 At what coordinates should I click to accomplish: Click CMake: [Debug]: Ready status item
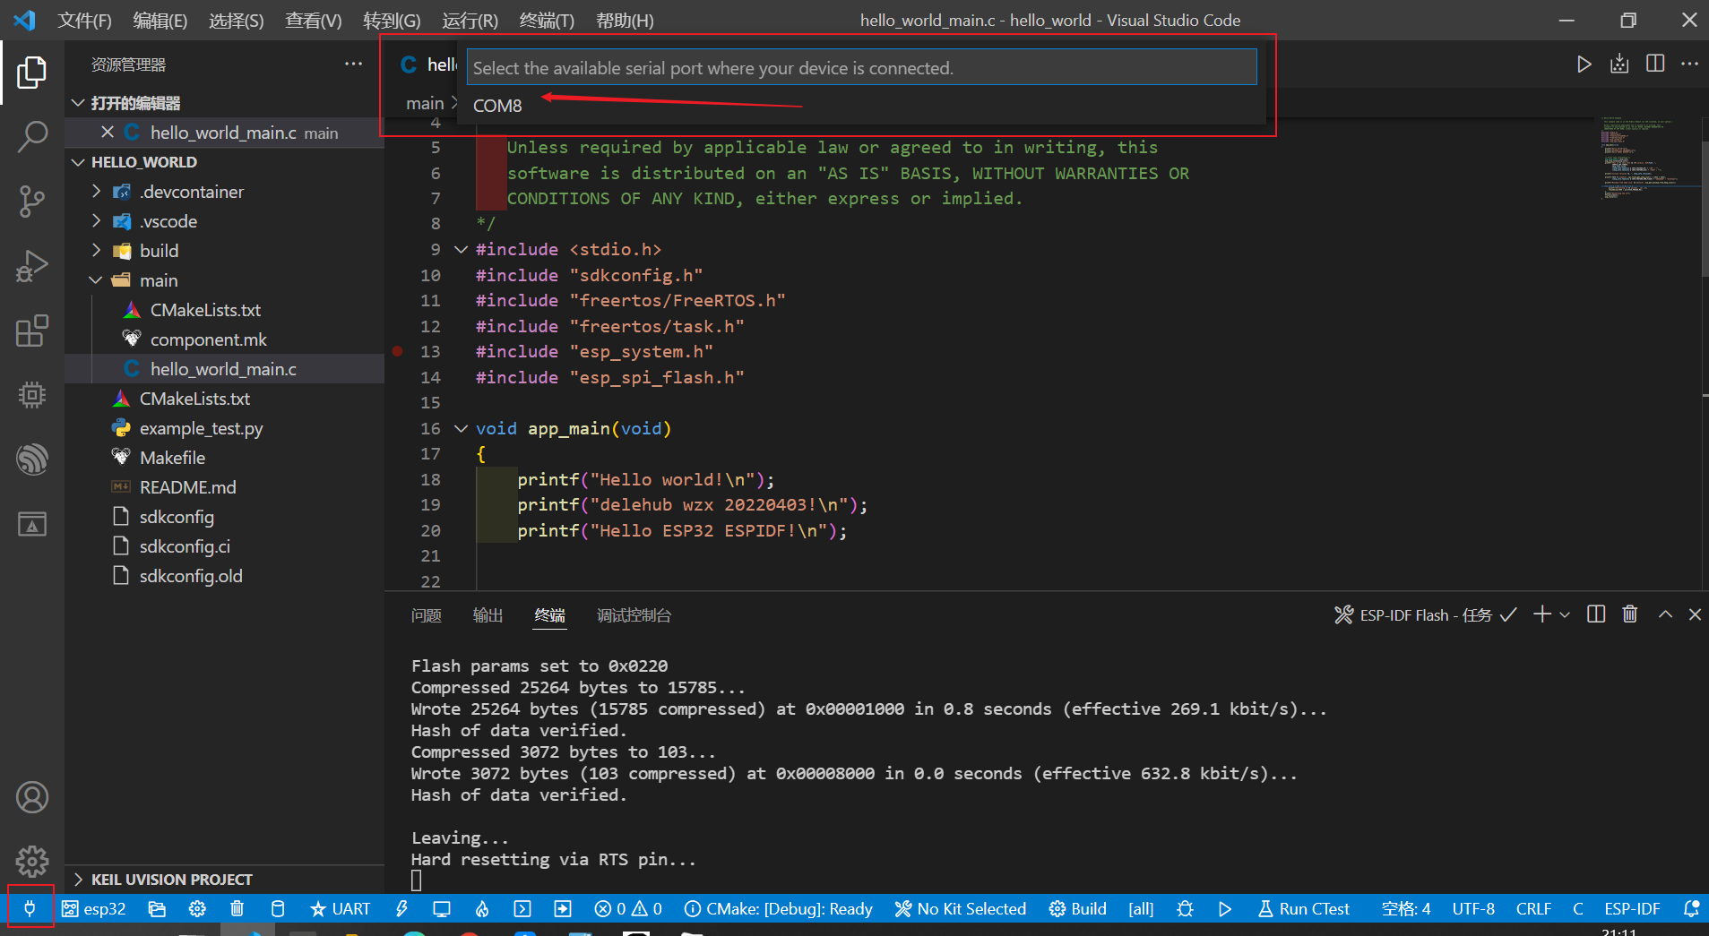coord(778,908)
